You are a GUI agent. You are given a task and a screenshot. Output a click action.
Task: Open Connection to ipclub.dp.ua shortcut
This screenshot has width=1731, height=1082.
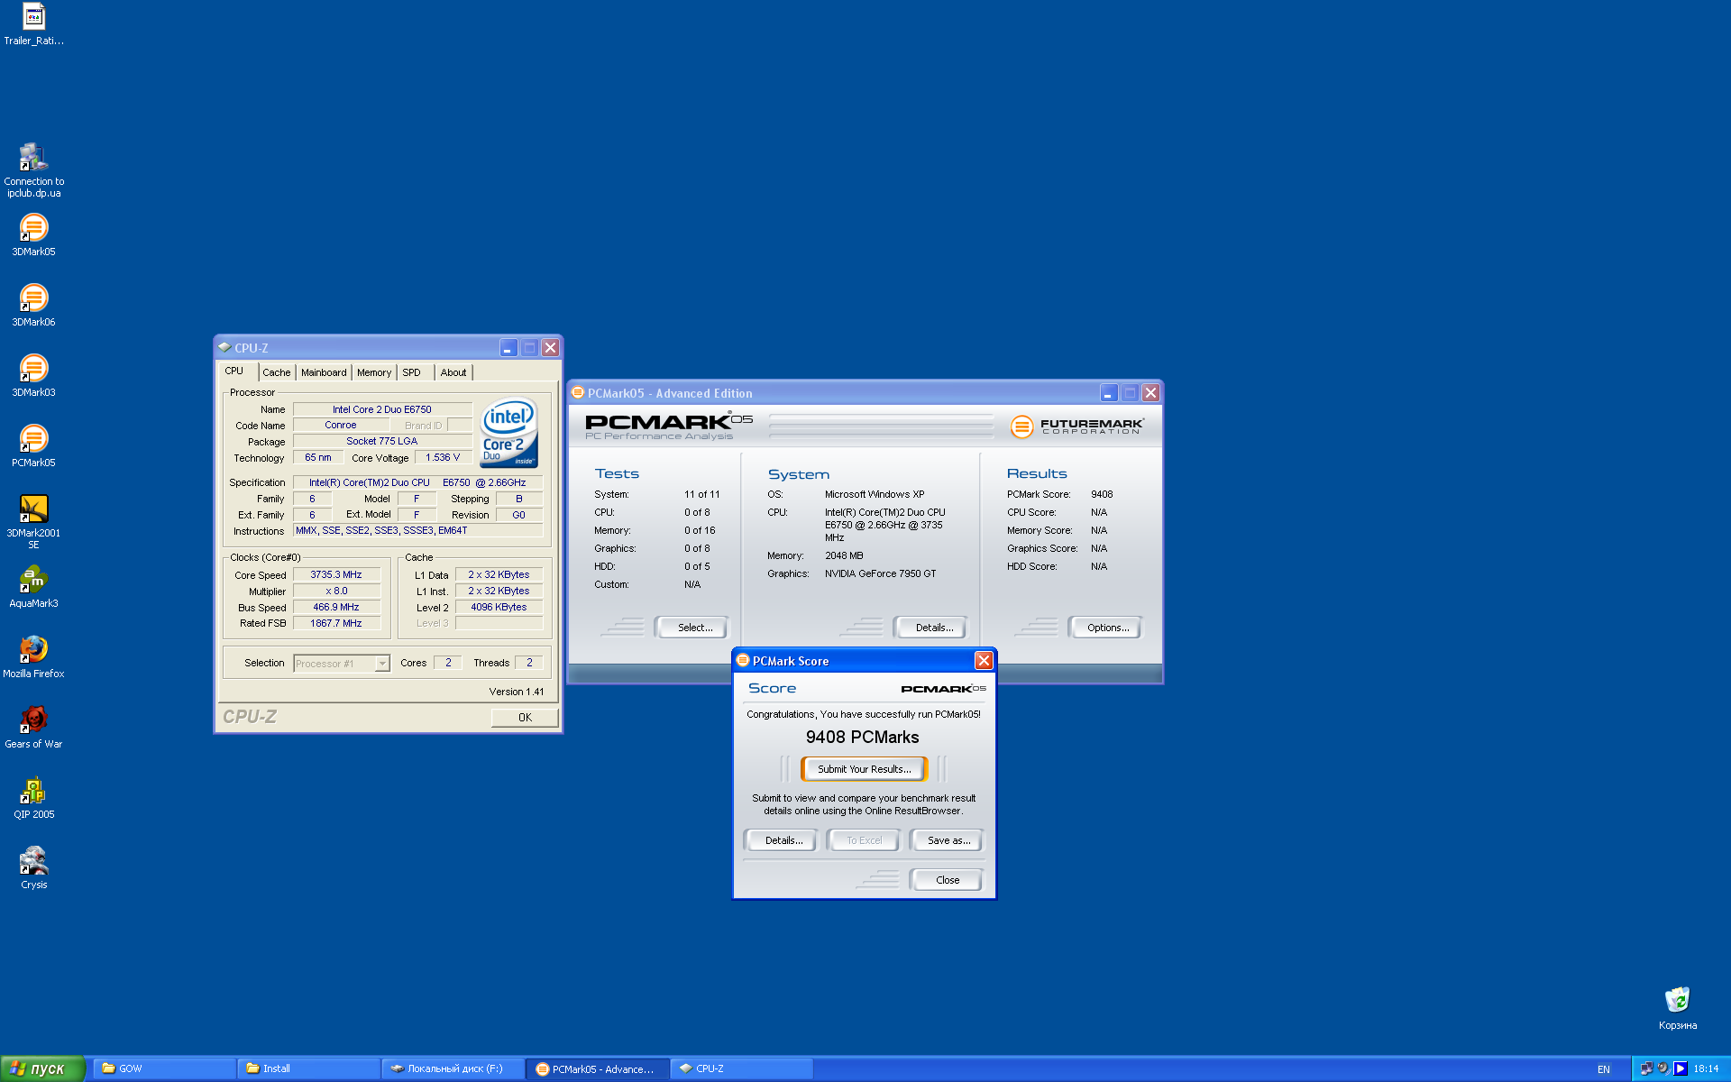coord(33,170)
